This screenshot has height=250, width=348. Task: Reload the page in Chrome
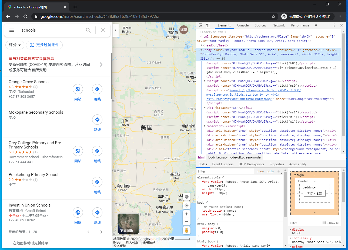pos(25,16)
